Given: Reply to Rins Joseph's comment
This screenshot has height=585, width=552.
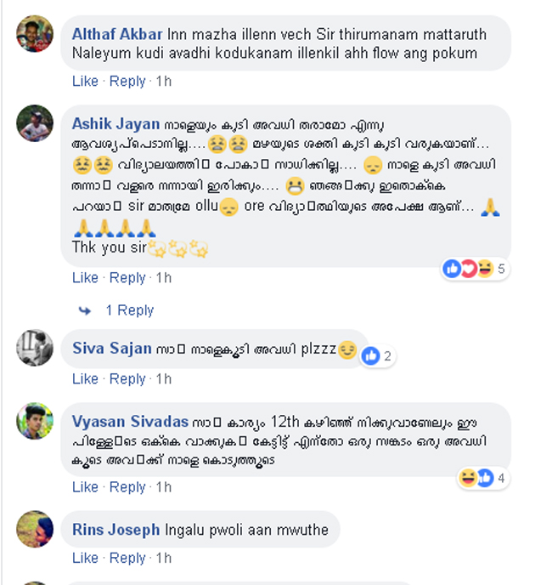Looking at the screenshot, I should (x=127, y=558).
